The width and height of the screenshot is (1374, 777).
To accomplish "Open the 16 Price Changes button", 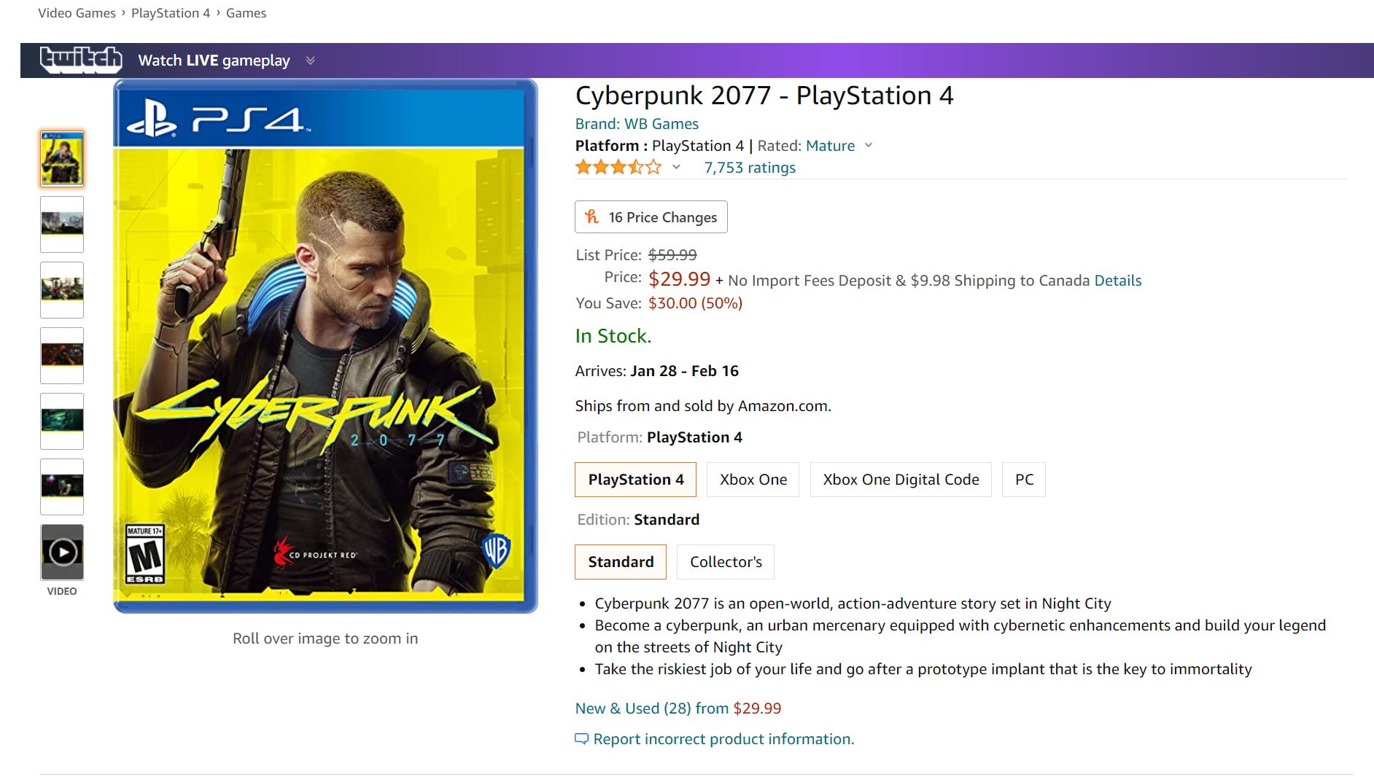I will 651,217.
